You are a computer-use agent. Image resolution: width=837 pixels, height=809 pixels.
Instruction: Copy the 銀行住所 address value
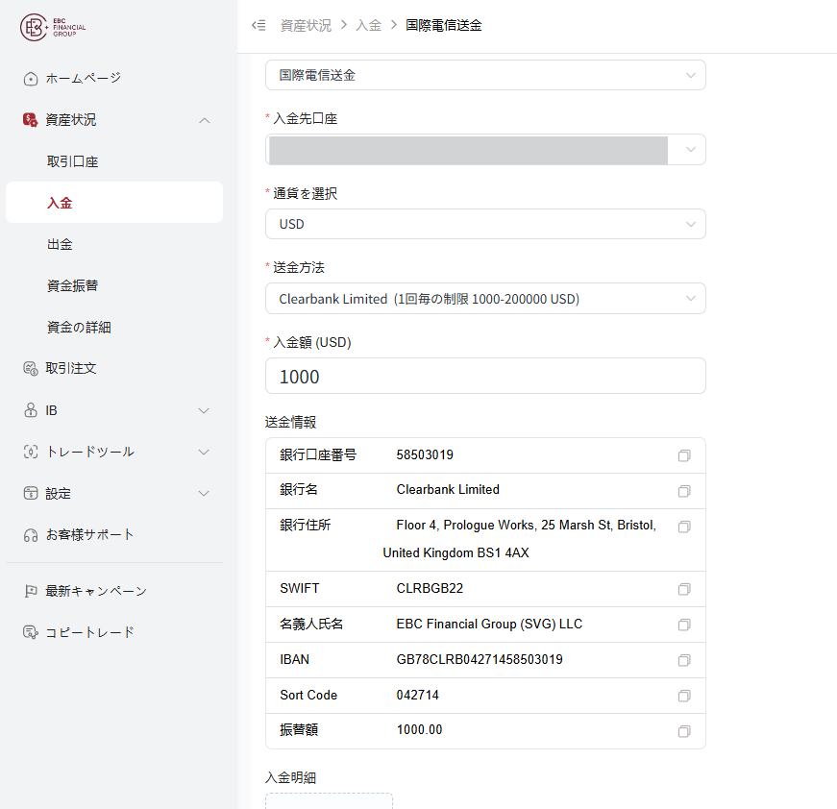tap(684, 527)
